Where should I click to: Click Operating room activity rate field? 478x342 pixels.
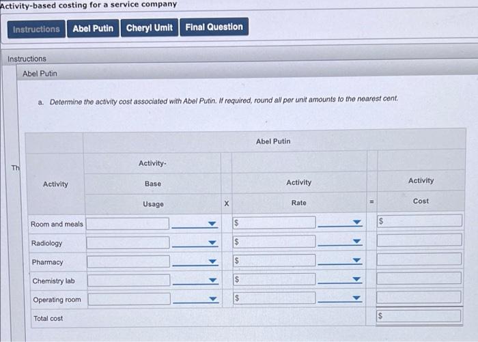click(275, 298)
